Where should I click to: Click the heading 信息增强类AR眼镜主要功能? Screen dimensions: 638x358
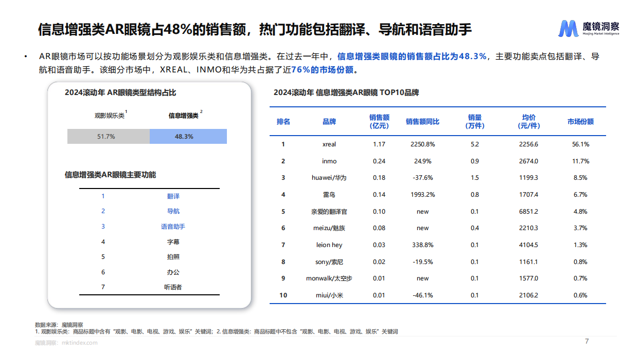(x=111, y=175)
